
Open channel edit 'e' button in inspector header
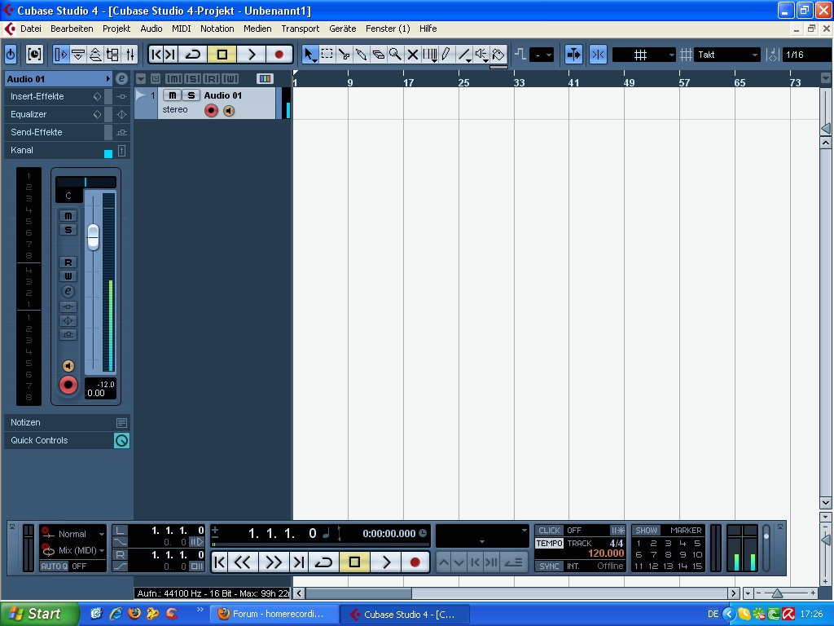[122, 79]
